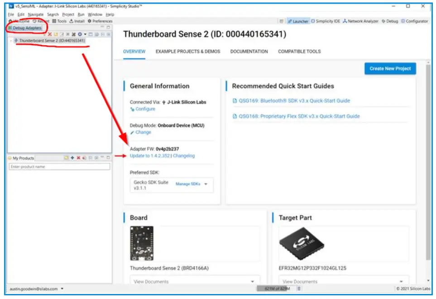Open the adapter firmware Changelog link
The image size is (436, 299).
point(184,156)
